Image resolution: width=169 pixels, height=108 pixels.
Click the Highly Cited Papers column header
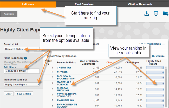click(154, 63)
